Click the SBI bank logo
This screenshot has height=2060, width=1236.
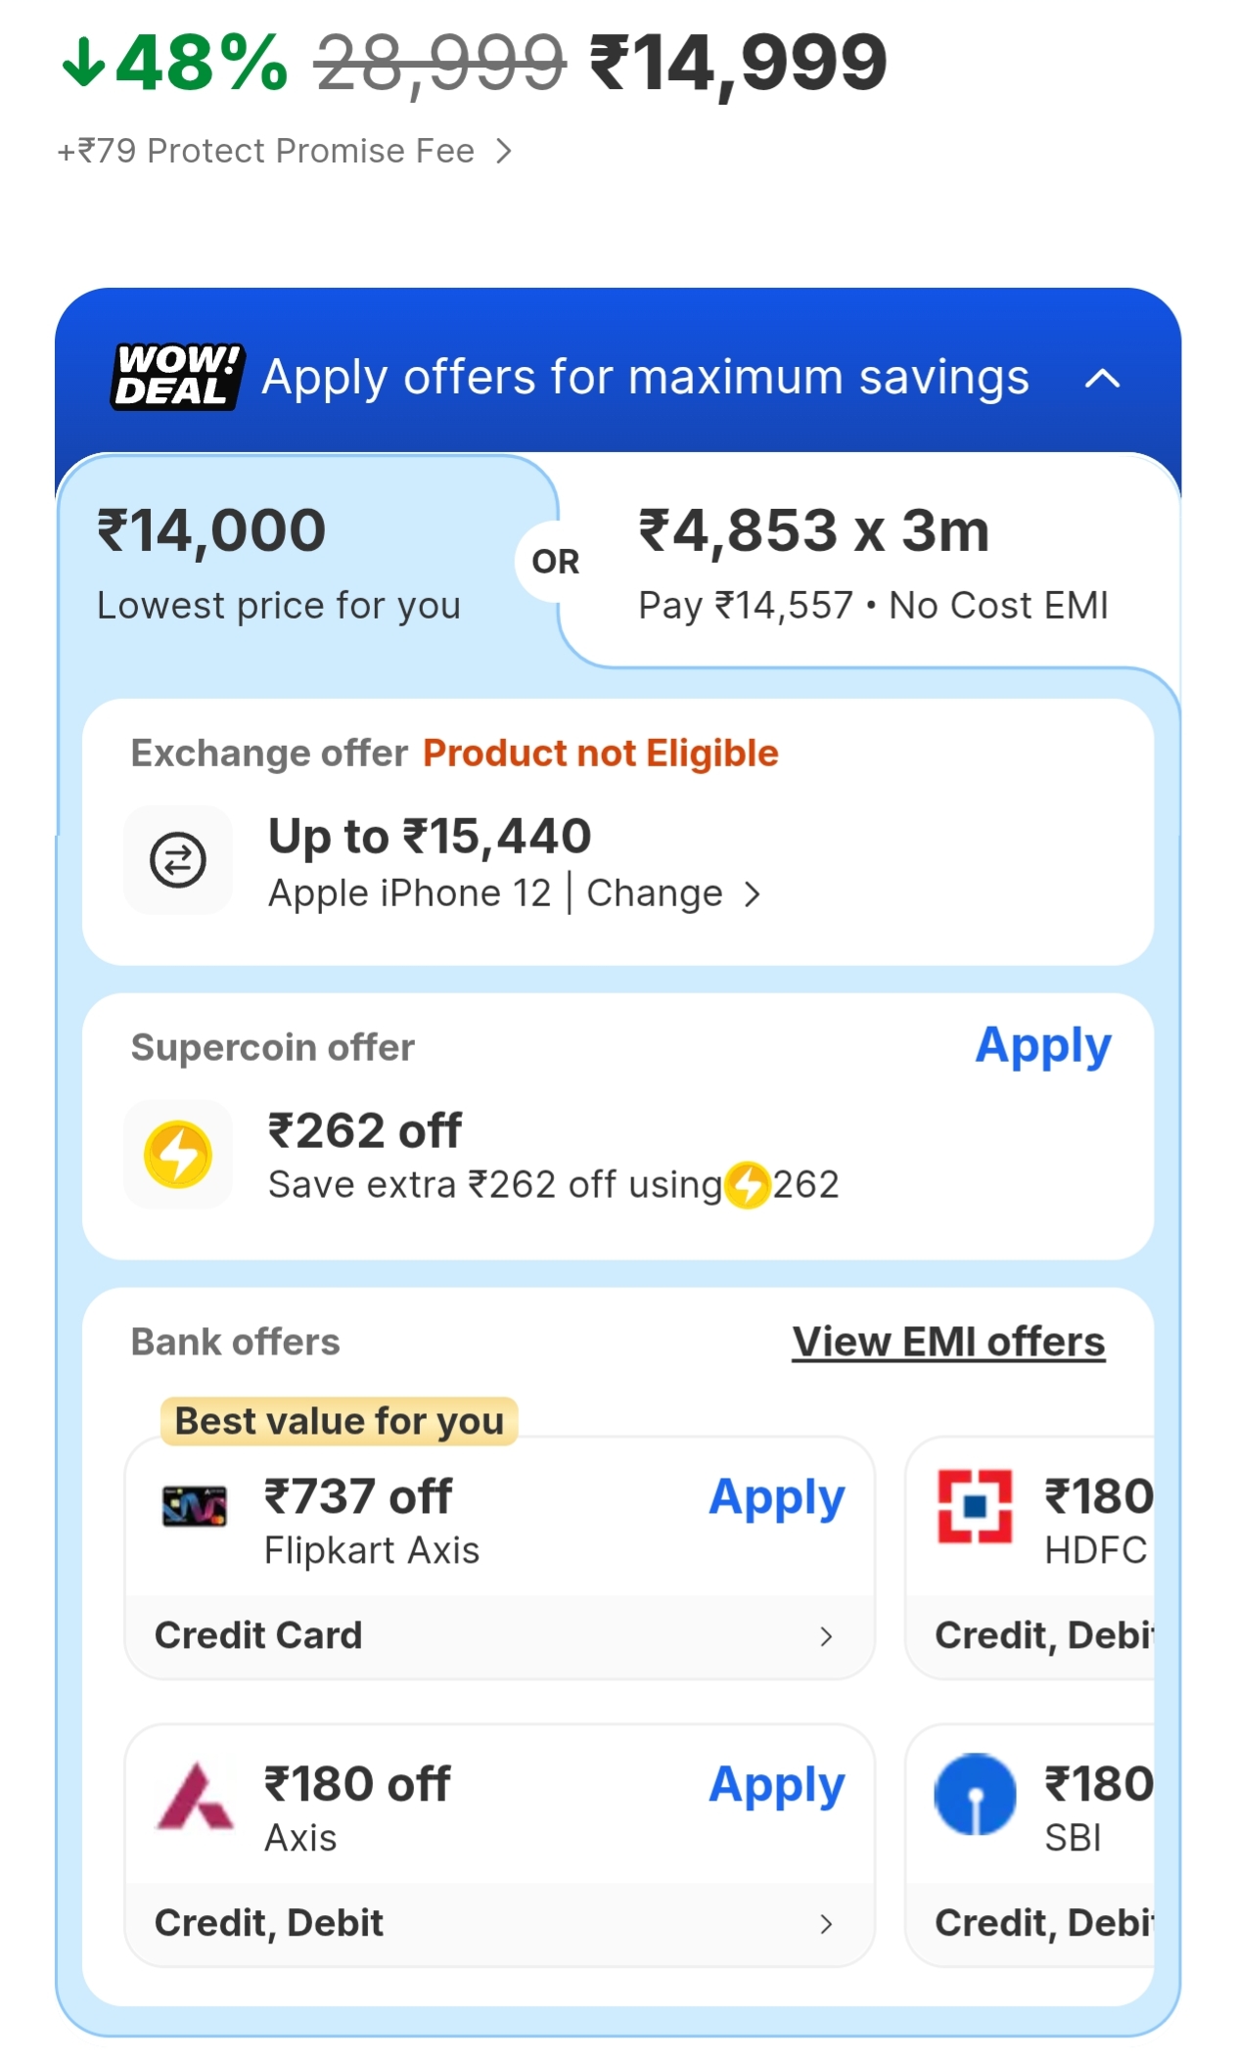975,1794
